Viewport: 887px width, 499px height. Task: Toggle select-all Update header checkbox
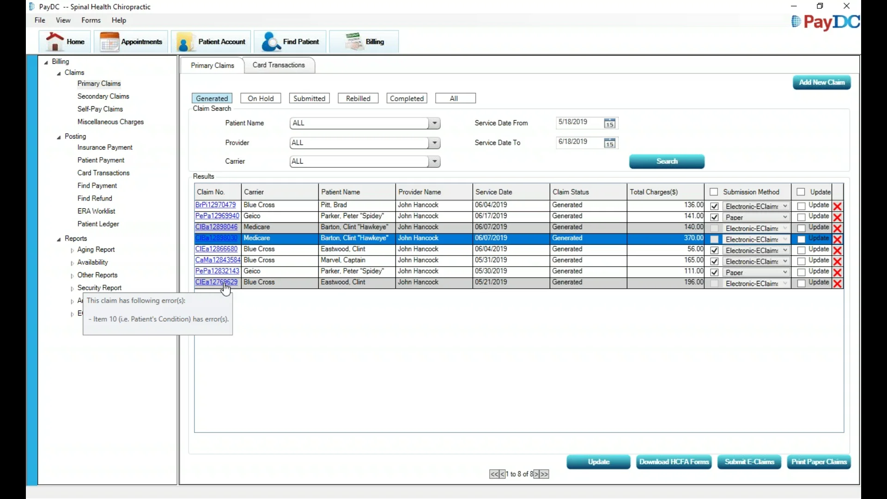[x=801, y=192]
